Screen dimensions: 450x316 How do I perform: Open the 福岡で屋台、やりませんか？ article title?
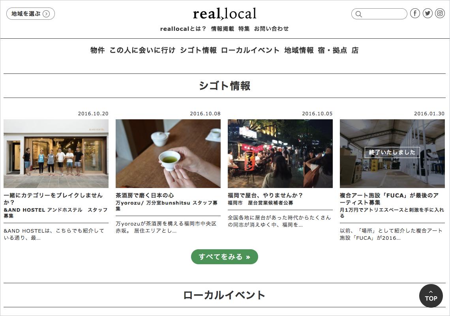pos(265,196)
